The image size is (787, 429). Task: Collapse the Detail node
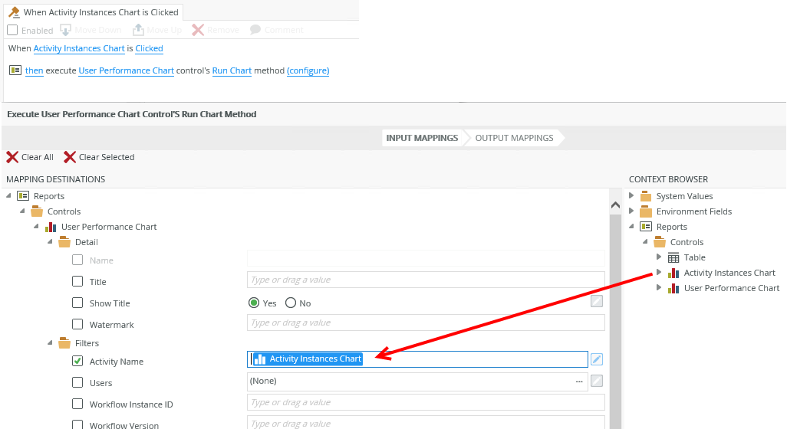click(x=50, y=241)
